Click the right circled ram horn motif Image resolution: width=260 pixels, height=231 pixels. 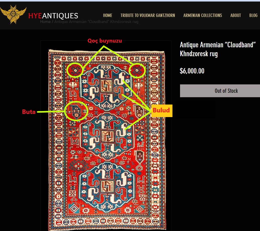click(137, 71)
